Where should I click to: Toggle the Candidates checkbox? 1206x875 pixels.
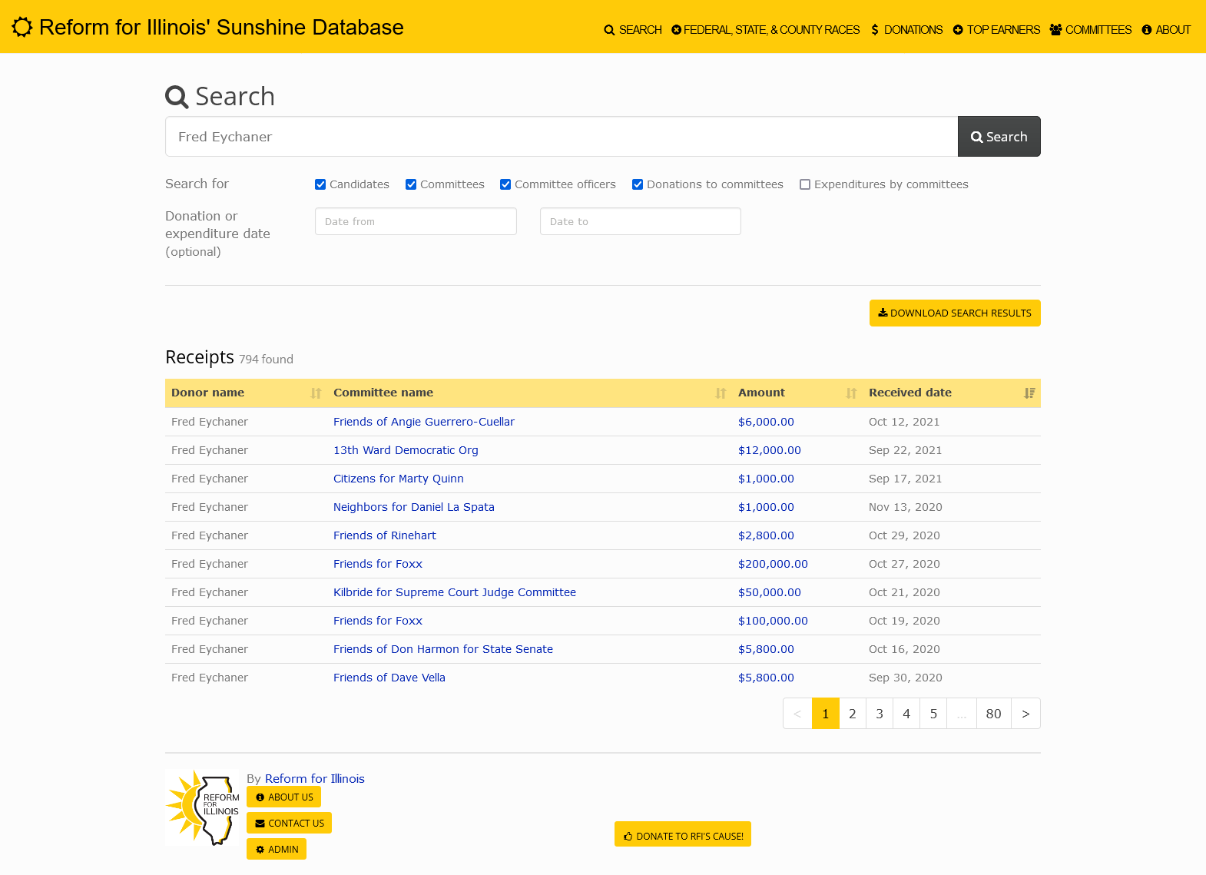click(320, 184)
